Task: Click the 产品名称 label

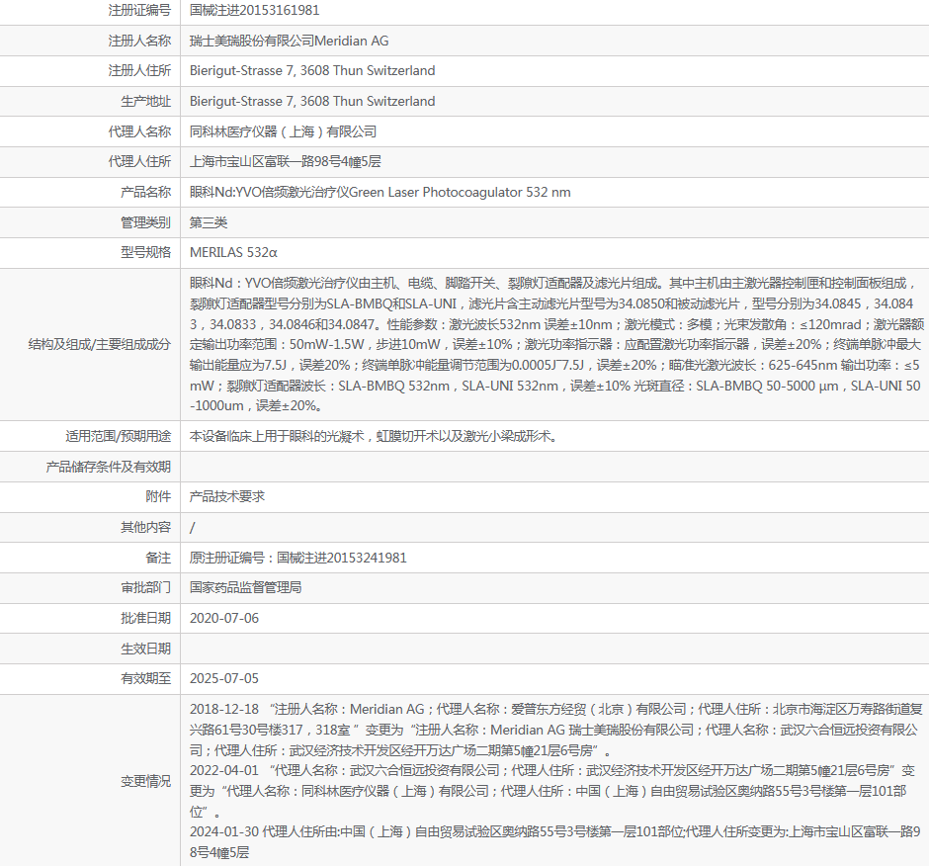Action: coord(145,192)
